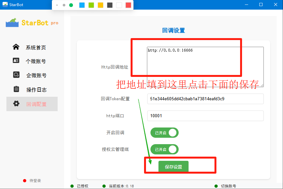The width and height of the screenshot is (283, 189).
Task: Click 切换账号 in the status bar
Action: [x=228, y=186]
